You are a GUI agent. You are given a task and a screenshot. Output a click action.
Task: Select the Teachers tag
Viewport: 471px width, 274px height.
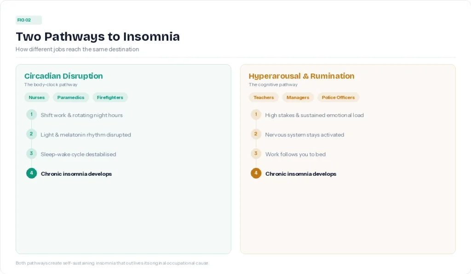264,97
